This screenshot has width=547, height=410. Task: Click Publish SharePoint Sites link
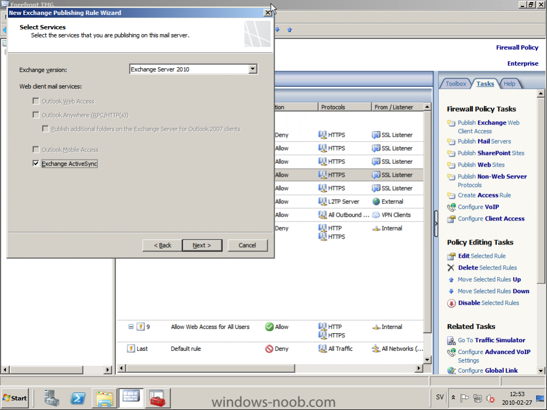[x=491, y=153]
